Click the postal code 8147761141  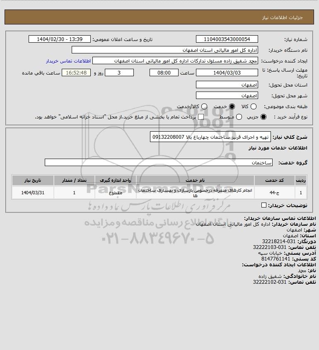(x=275, y=259)
